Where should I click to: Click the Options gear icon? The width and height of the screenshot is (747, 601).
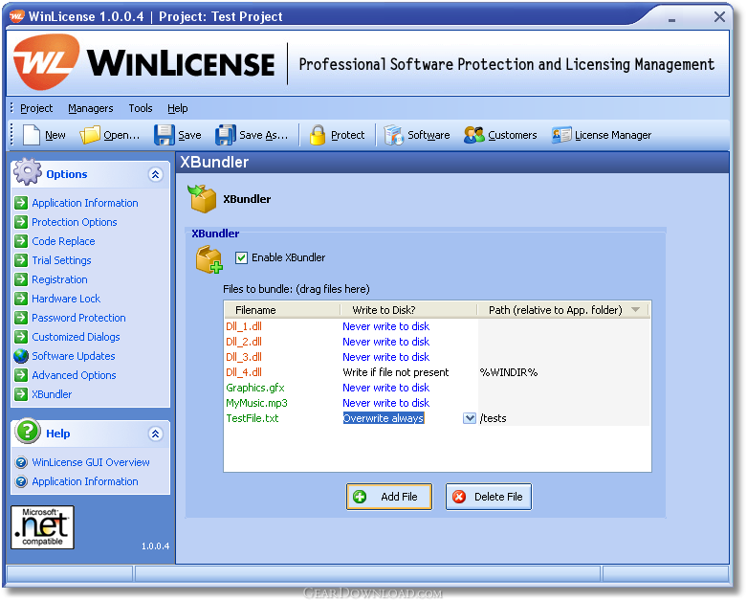tap(28, 171)
